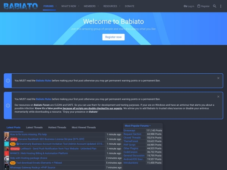The height and width of the screenshot is (170, 227).
Task: Select the Latest Posts tab
Action: pyautogui.click(x=14, y=127)
